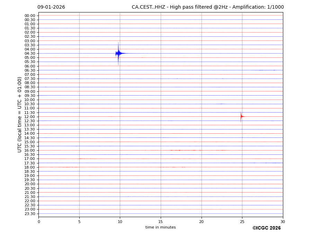The height and width of the screenshot is (241, 321).
Task: Click the 10:30 time label
Action: coord(30,104)
